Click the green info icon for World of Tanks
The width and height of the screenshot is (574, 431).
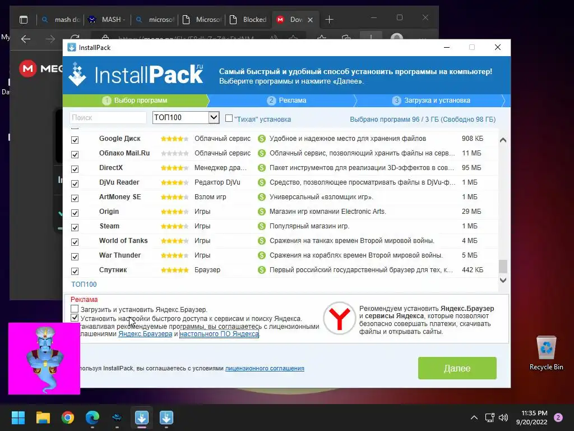[261, 241]
